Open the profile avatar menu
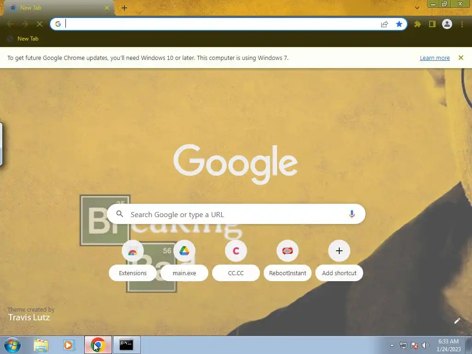The width and height of the screenshot is (472, 354). 447,24
